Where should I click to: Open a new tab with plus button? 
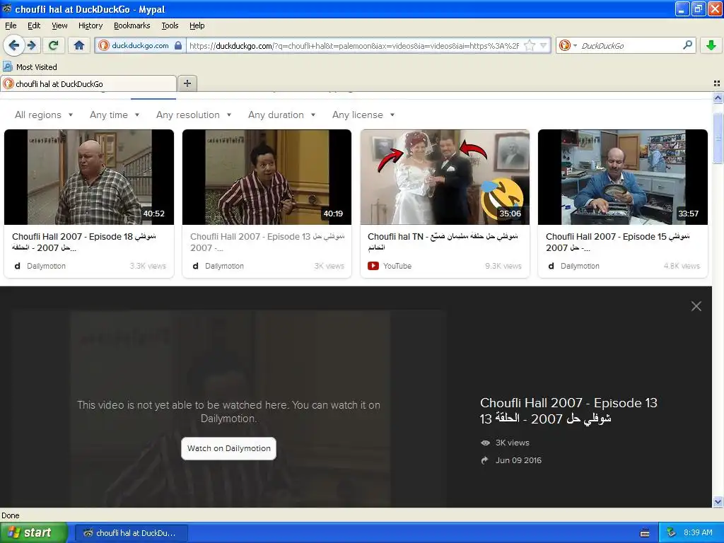point(187,83)
